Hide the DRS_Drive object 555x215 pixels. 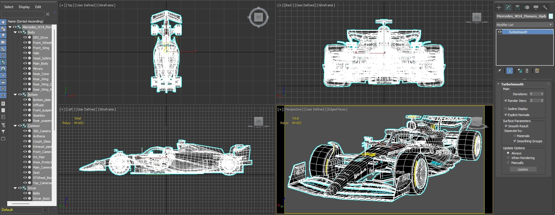click(x=25, y=38)
